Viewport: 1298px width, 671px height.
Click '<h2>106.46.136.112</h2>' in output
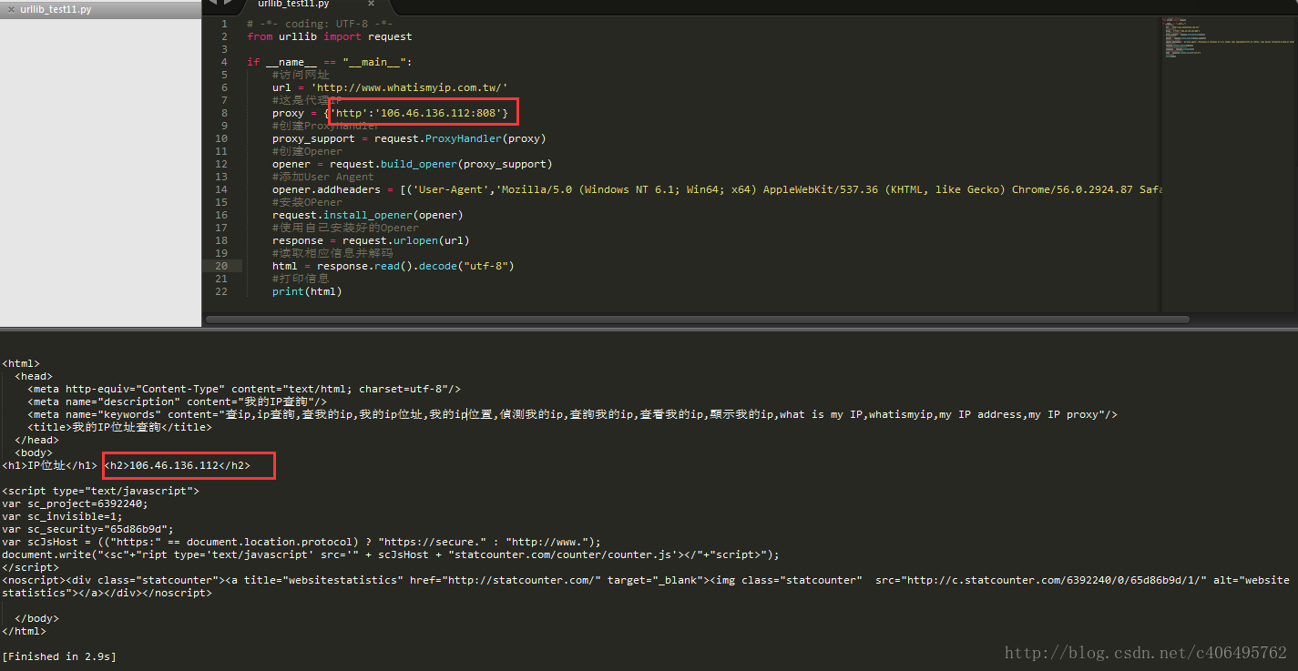coord(177,466)
